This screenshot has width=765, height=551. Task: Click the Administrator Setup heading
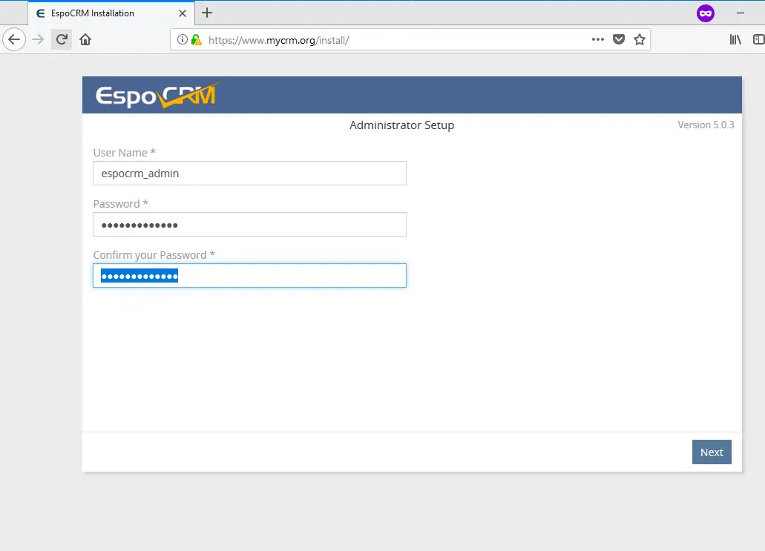pos(401,125)
